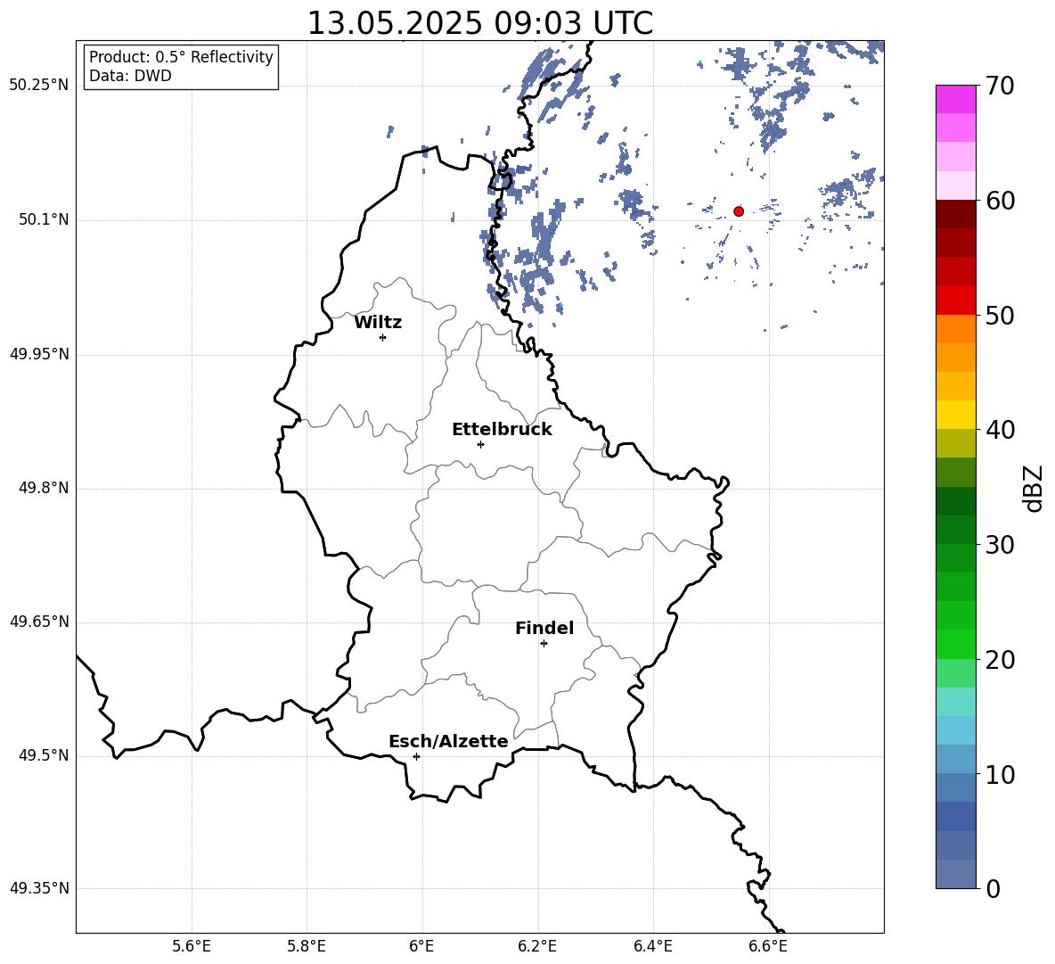Screen dimensions: 1055x964
Task: Click the 6°E longitude label
Action: point(421,946)
